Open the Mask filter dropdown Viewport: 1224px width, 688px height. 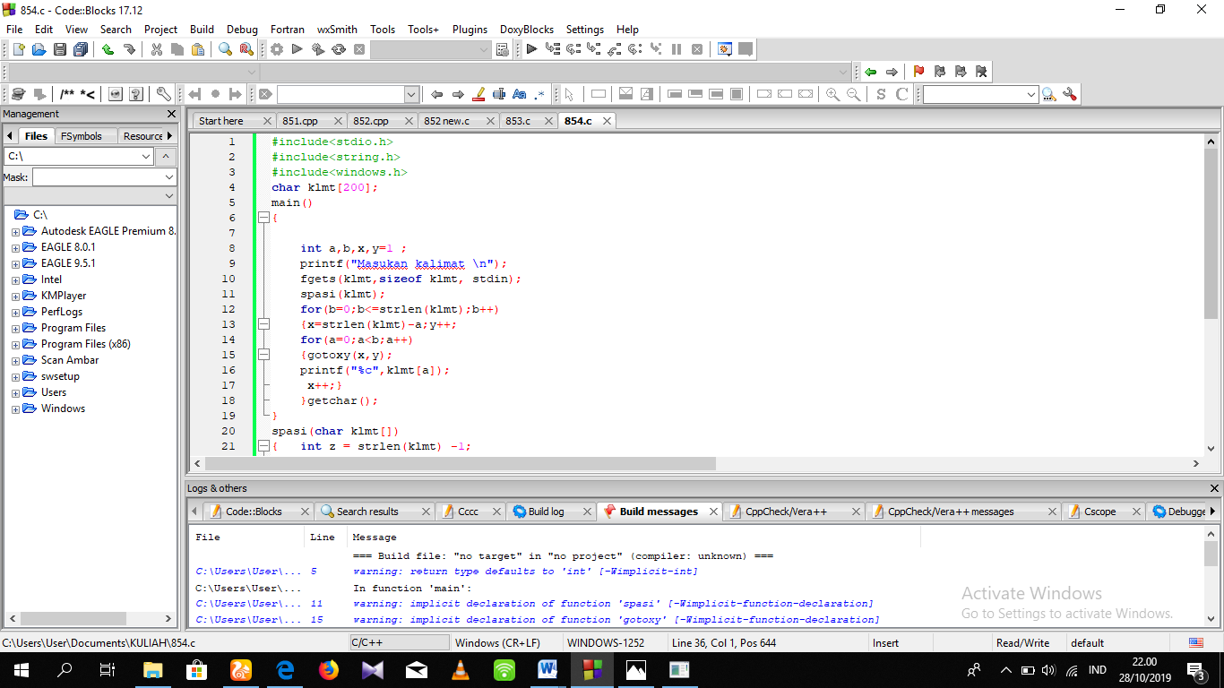pos(169,177)
